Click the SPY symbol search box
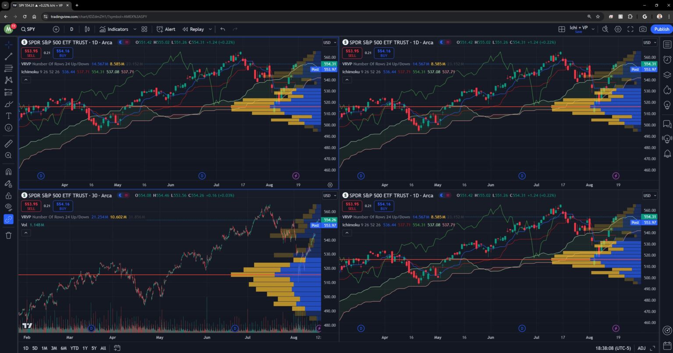Image resolution: width=673 pixels, height=353 pixels. coord(29,29)
